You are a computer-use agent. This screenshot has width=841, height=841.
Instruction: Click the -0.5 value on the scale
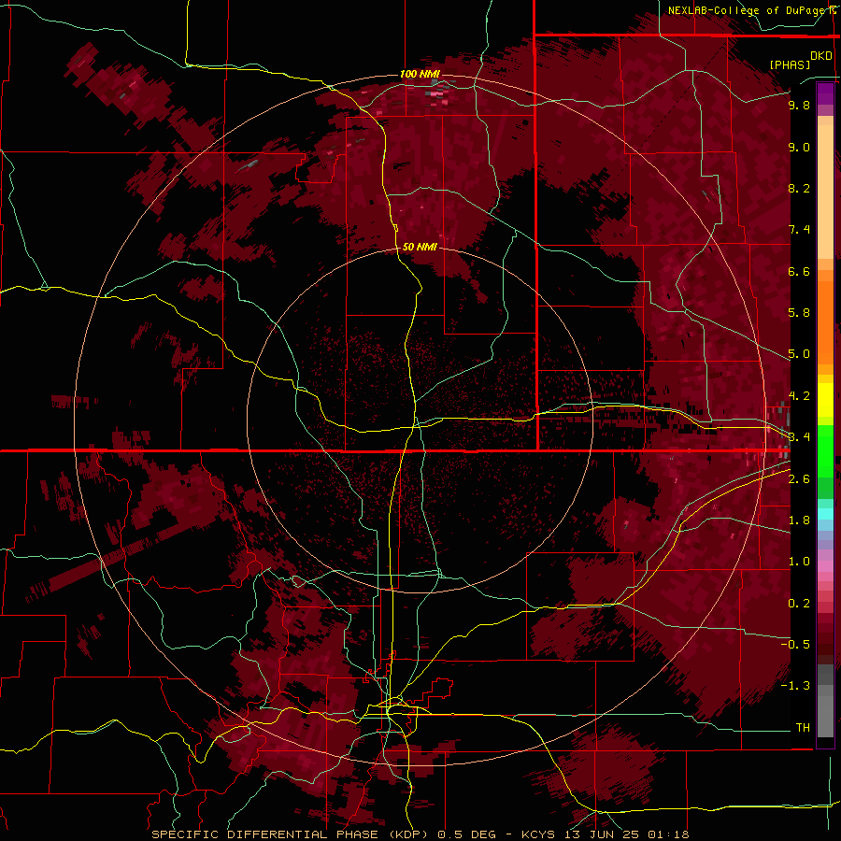click(795, 644)
